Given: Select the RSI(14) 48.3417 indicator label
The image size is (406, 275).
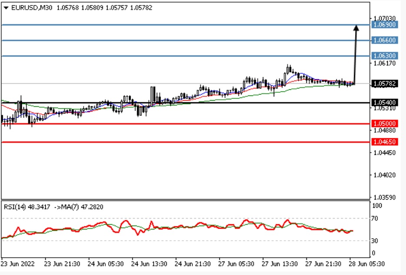Looking at the screenshot, I should coord(27,207).
